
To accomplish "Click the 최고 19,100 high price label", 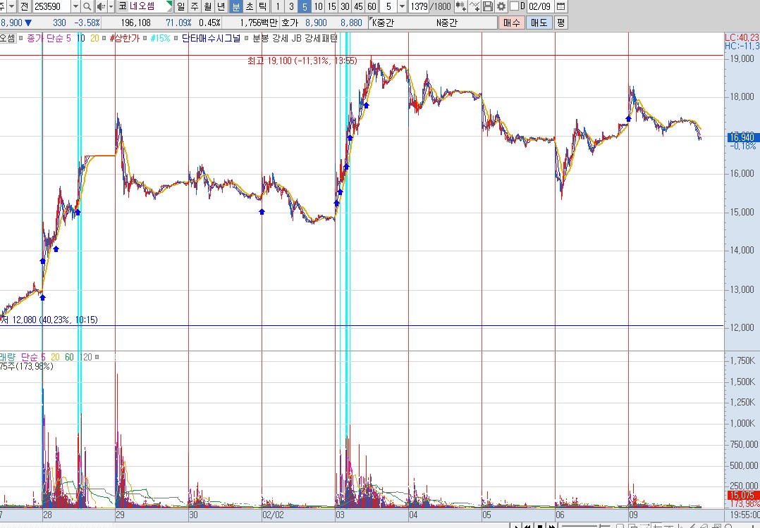I will [x=302, y=61].
